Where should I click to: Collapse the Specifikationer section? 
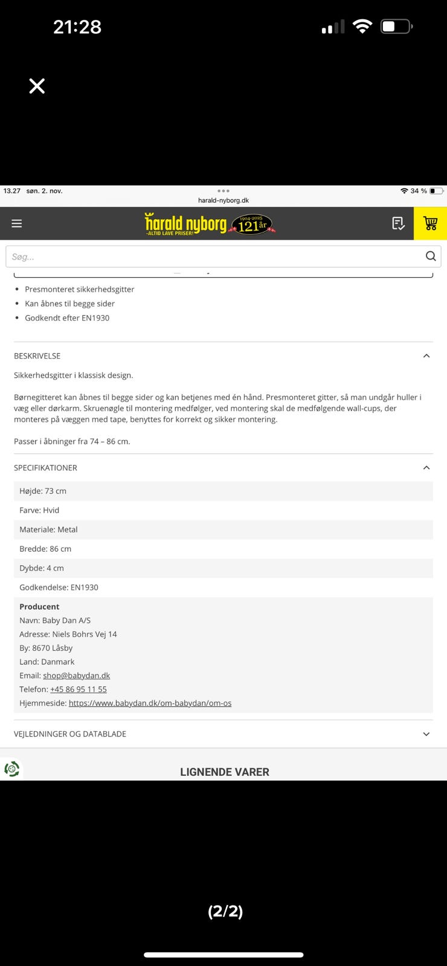point(426,467)
